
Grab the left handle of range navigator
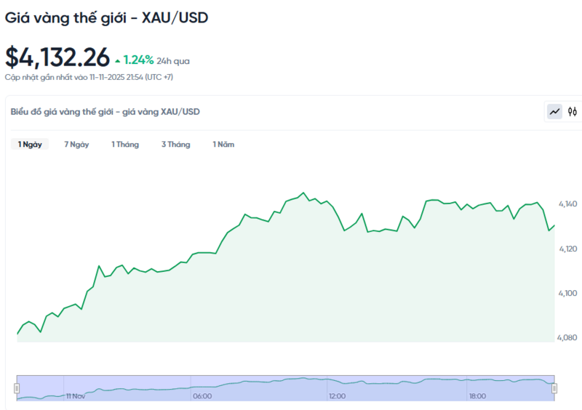pos(17,388)
